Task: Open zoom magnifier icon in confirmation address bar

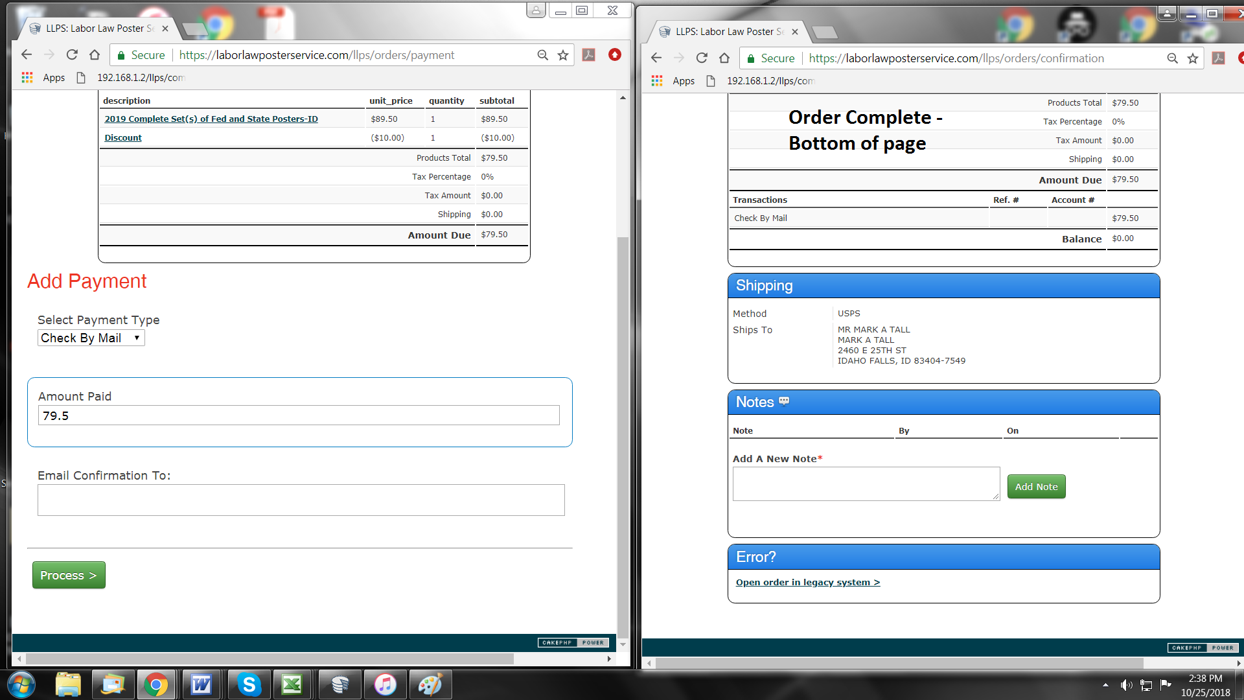Action: (1172, 58)
